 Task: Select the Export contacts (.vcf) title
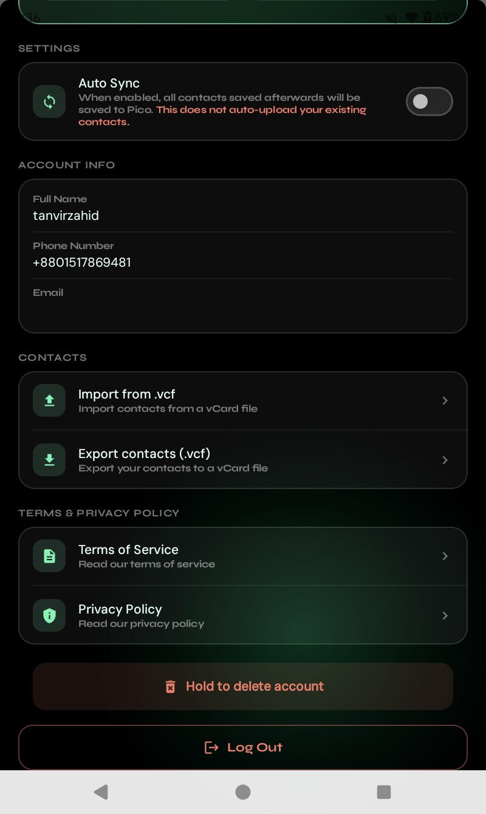pyautogui.click(x=145, y=453)
